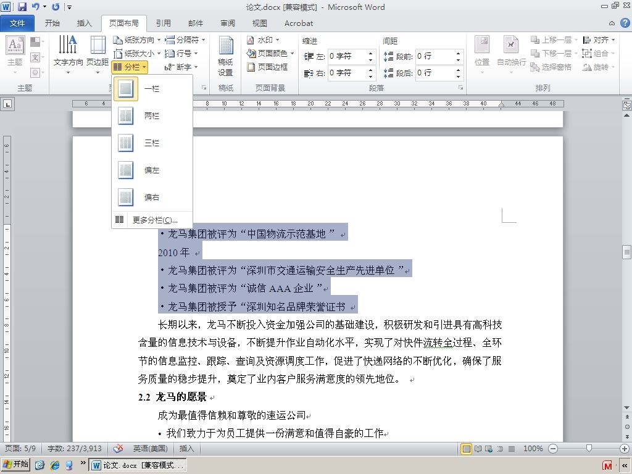632x474 pixels.
Task: Select left-biased columns (偏左) option
Action: 152,170
